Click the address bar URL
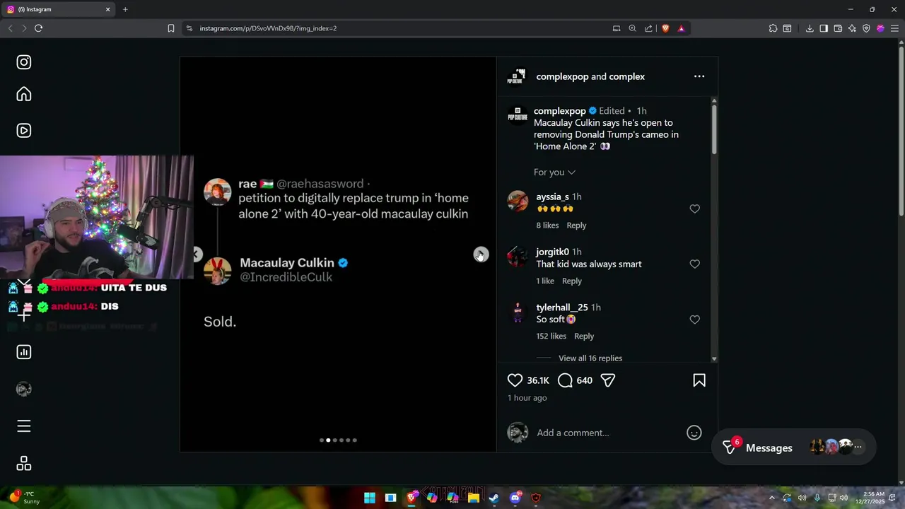The height and width of the screenshot is (509, 905). 268,28
